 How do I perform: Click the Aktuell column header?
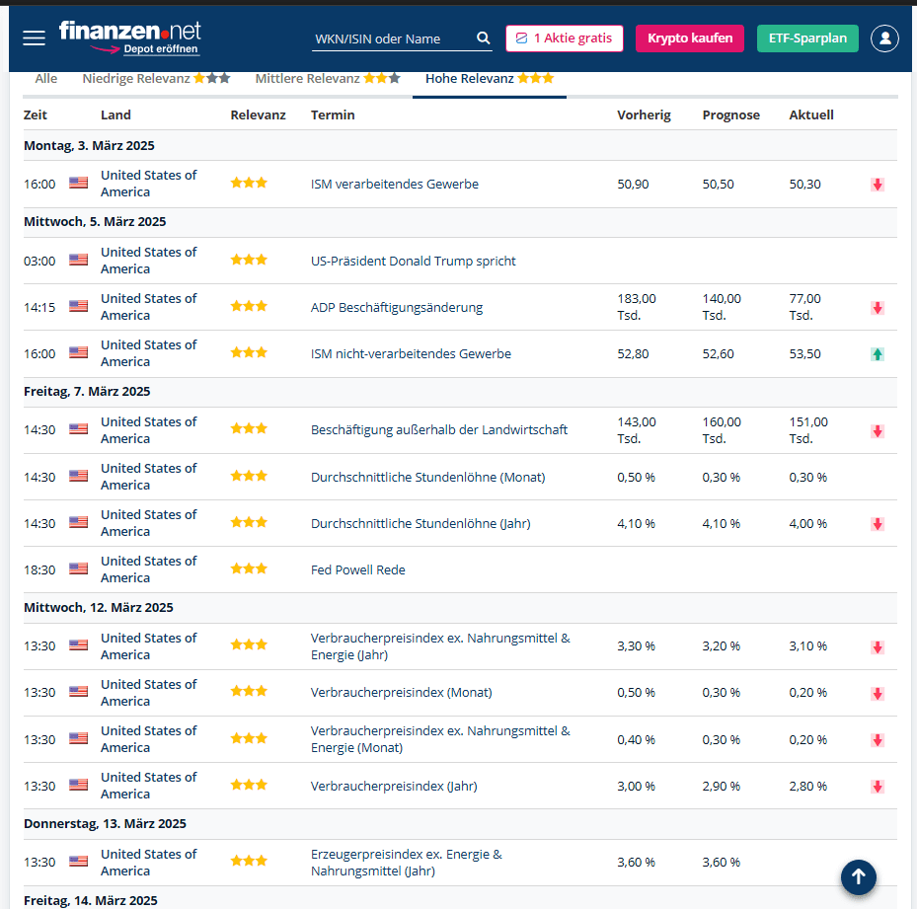pyautogui.click(x=811, y=115)
